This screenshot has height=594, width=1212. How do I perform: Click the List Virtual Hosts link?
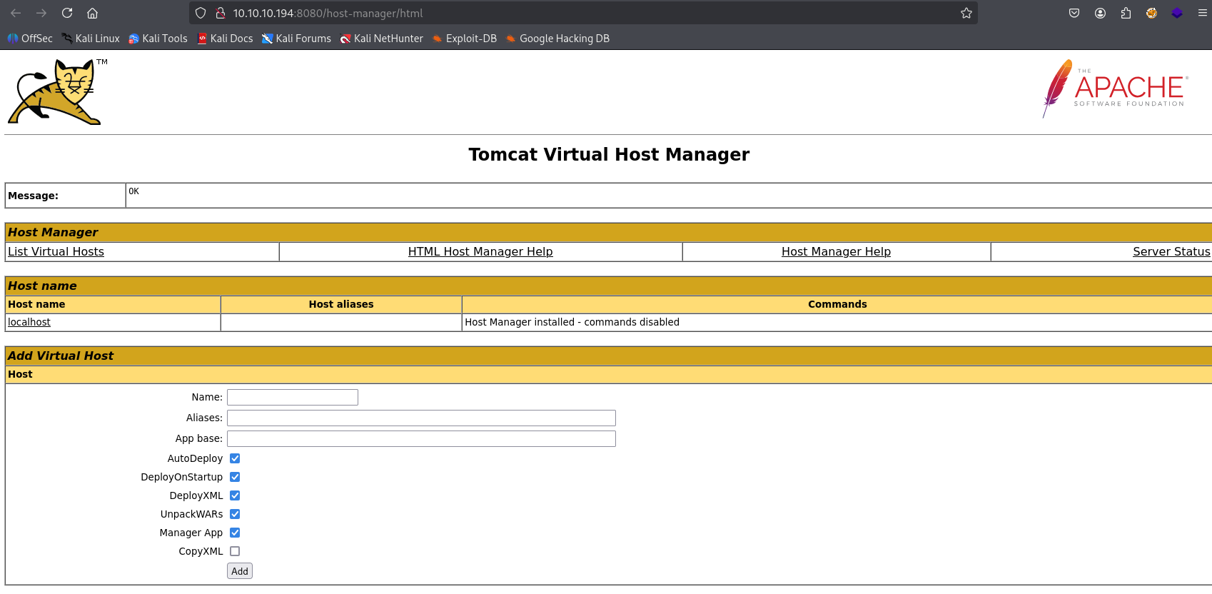click(x=56, y=251)
